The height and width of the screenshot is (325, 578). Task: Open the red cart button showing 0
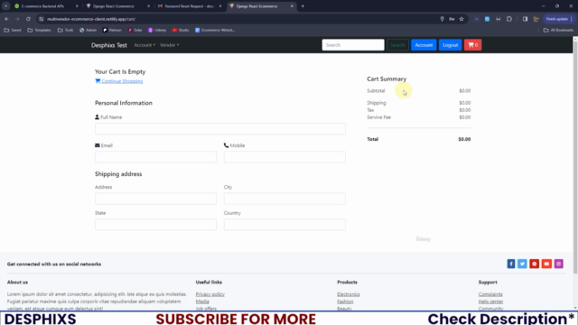pyautogui.click(x=472, y=45)
